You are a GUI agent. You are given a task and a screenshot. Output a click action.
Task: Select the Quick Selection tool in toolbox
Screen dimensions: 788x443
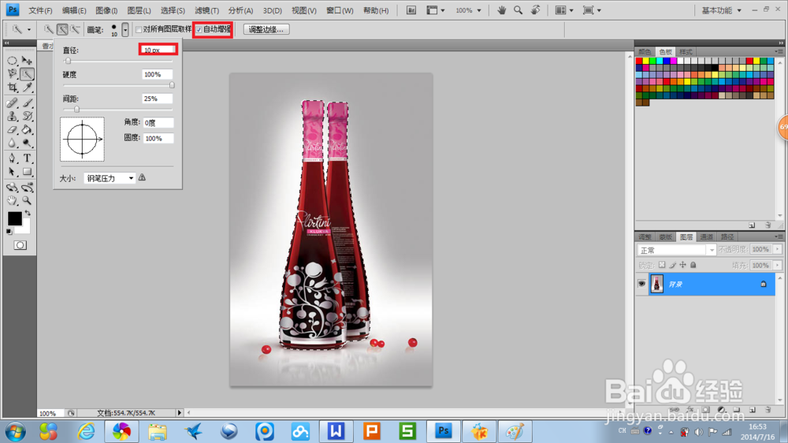pos(27,74)
